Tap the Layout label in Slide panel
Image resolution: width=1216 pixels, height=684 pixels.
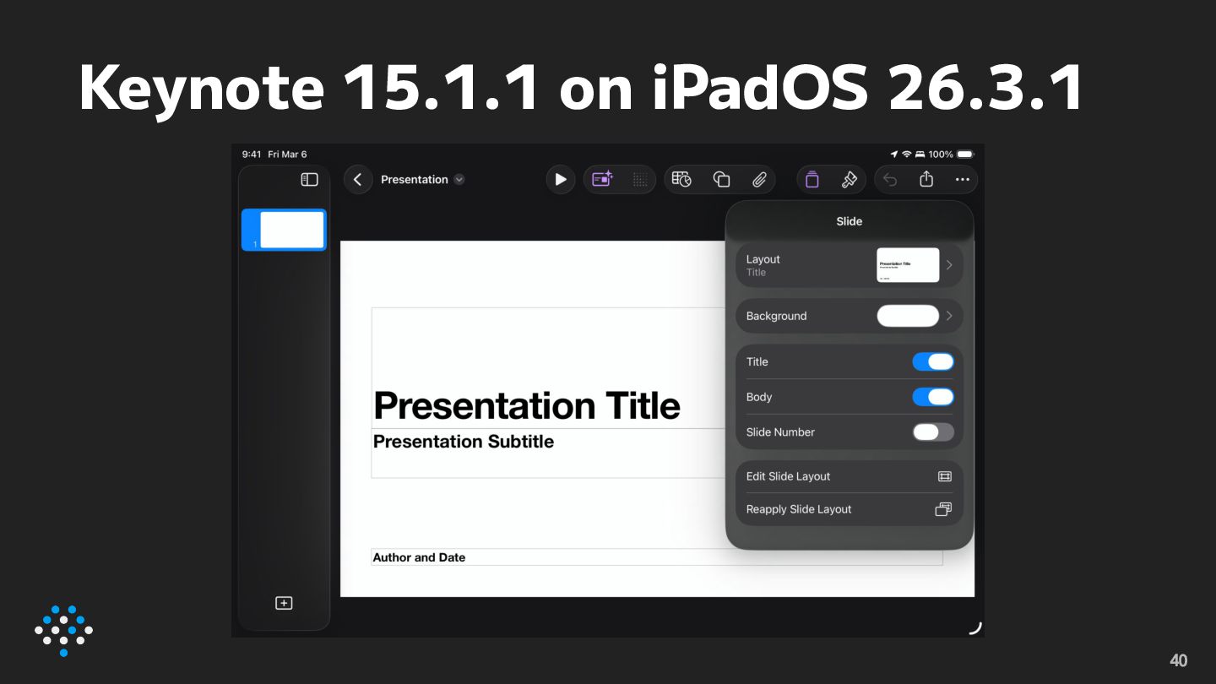(763, 259)
